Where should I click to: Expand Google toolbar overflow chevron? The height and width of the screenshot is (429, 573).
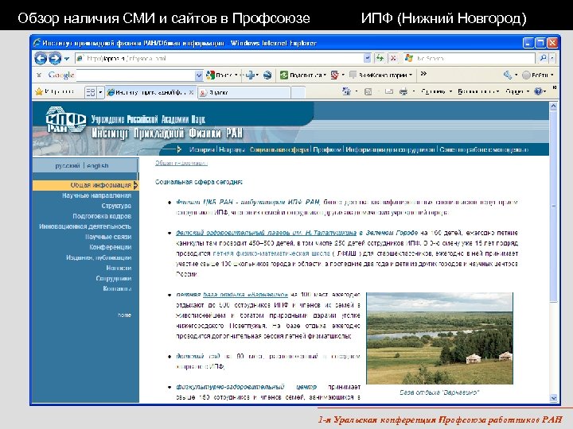point(423,74)
